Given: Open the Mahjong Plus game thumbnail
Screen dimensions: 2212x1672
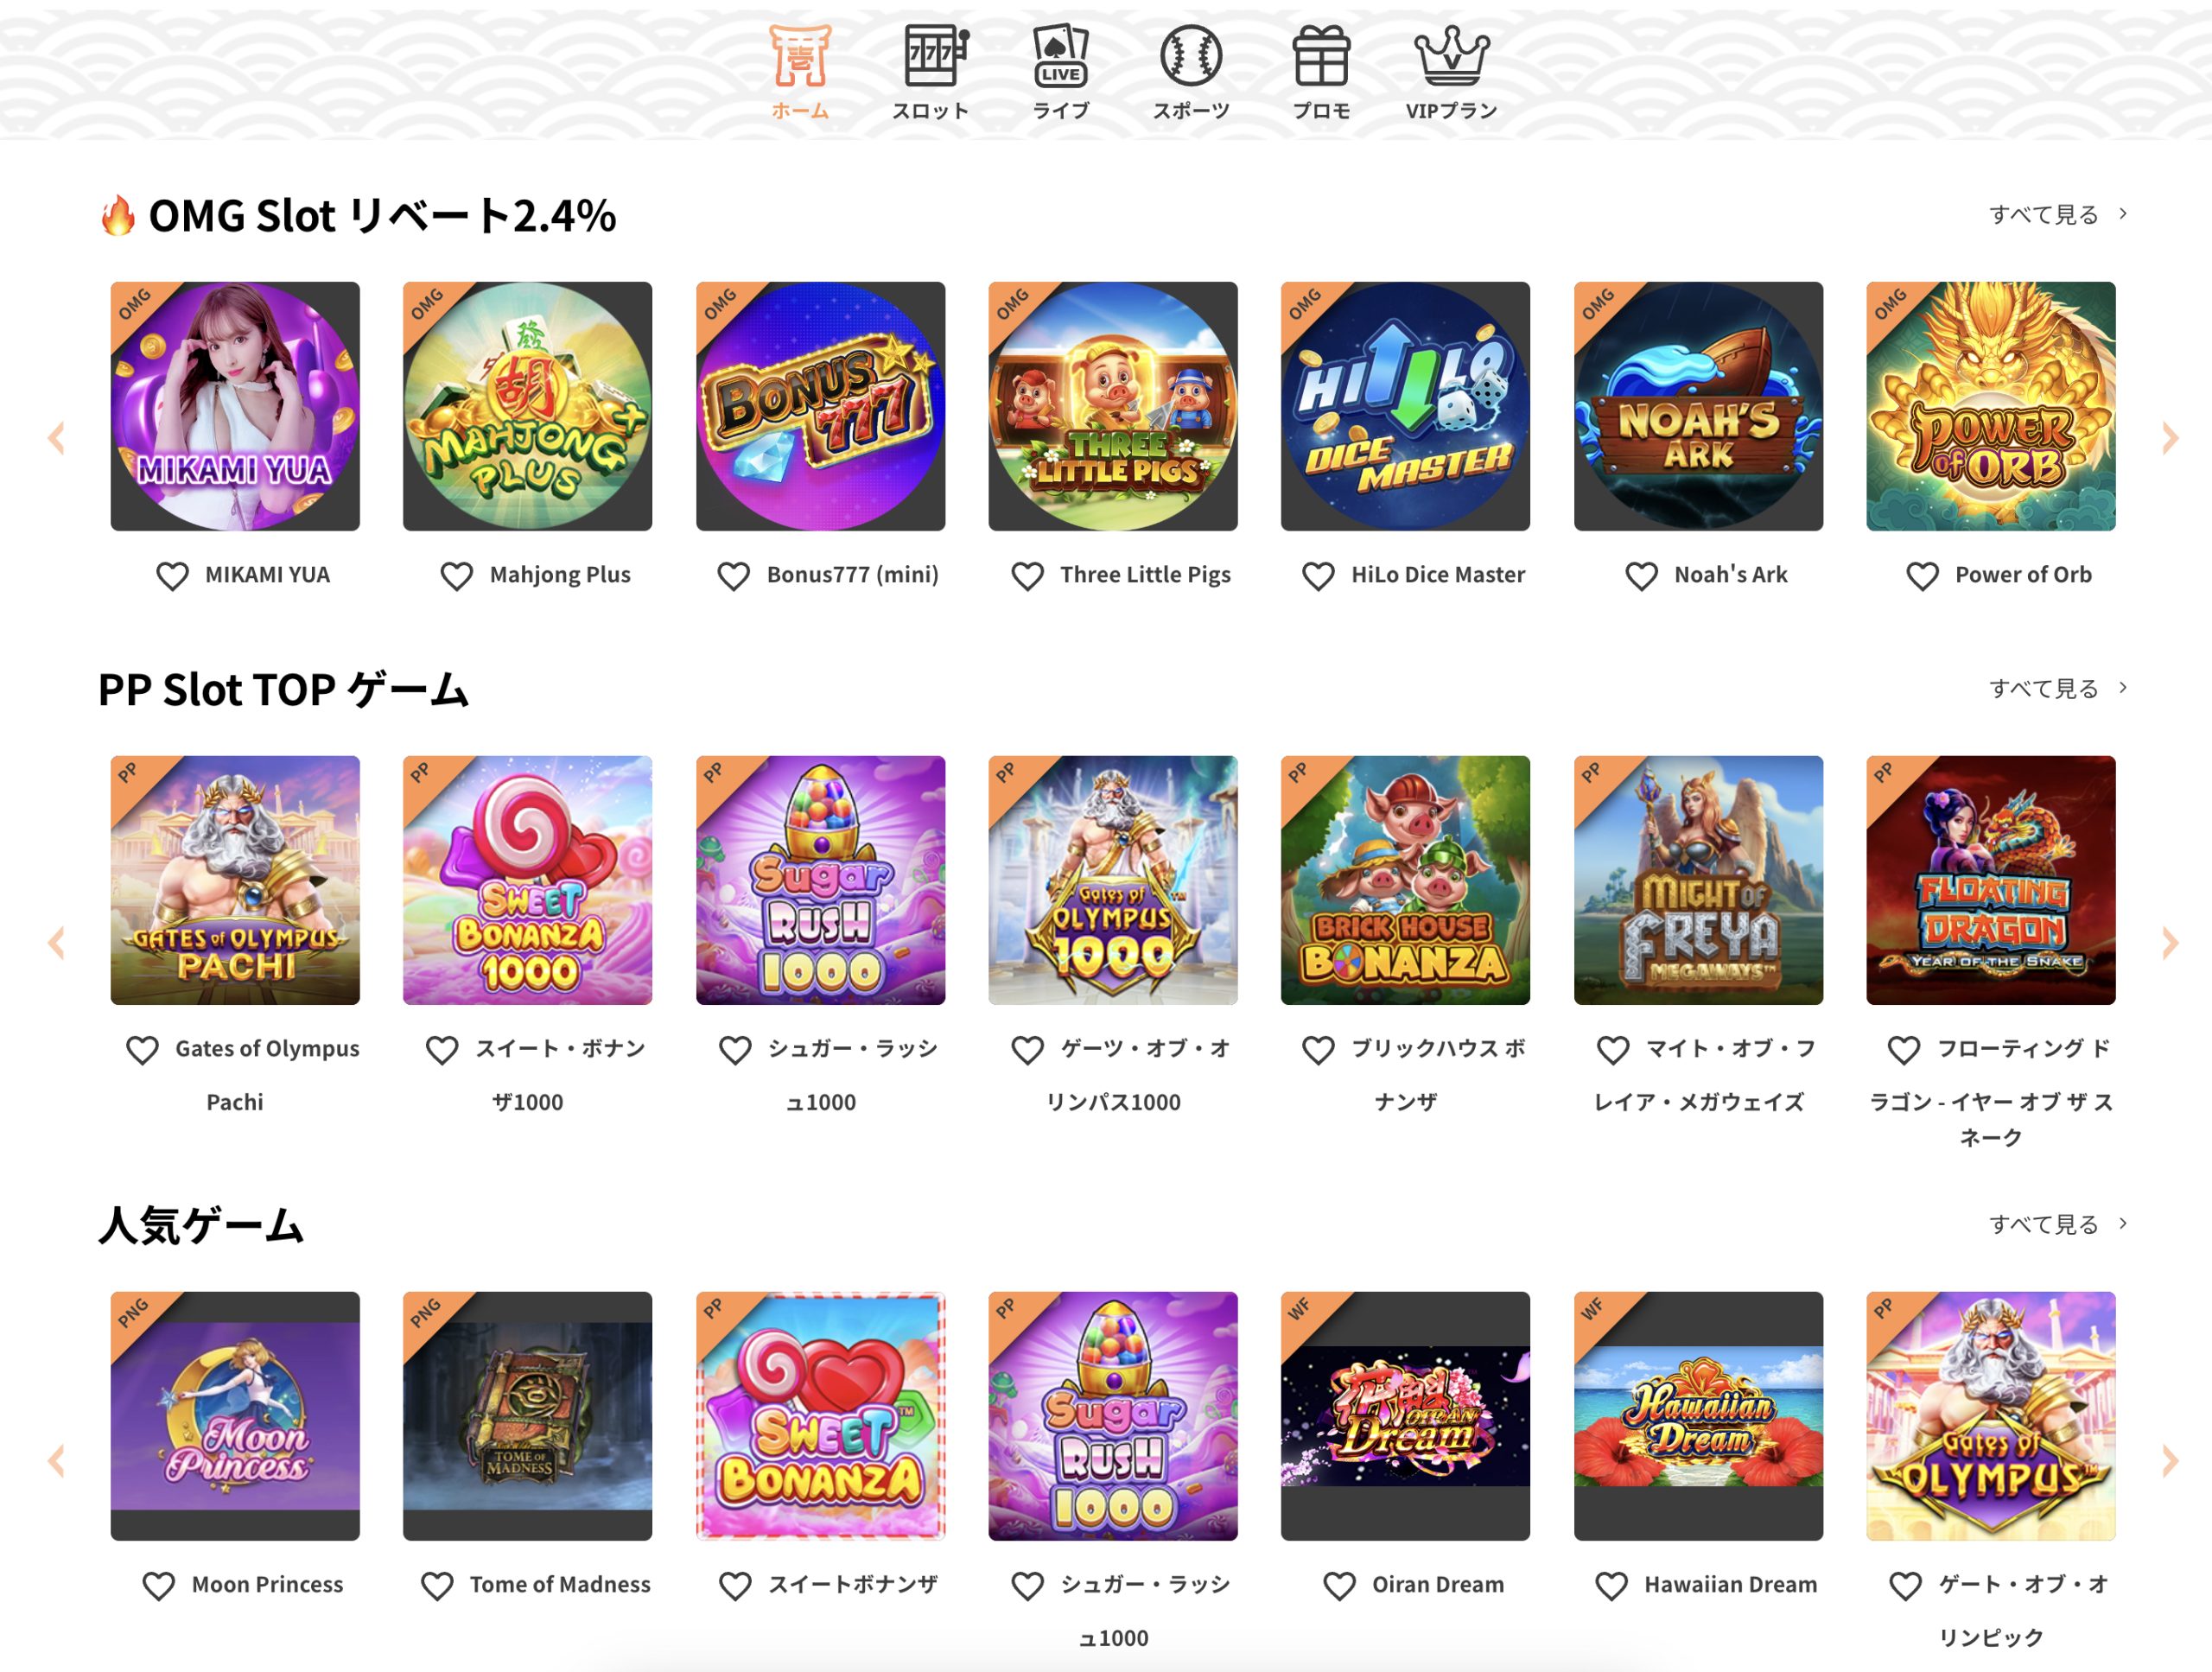Looking at the screenshot, I should tap(527, 406).
